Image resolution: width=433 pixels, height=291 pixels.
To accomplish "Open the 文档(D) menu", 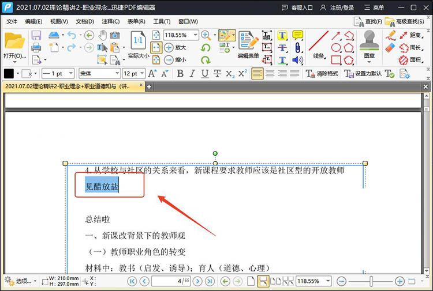I will pos(85,21).
